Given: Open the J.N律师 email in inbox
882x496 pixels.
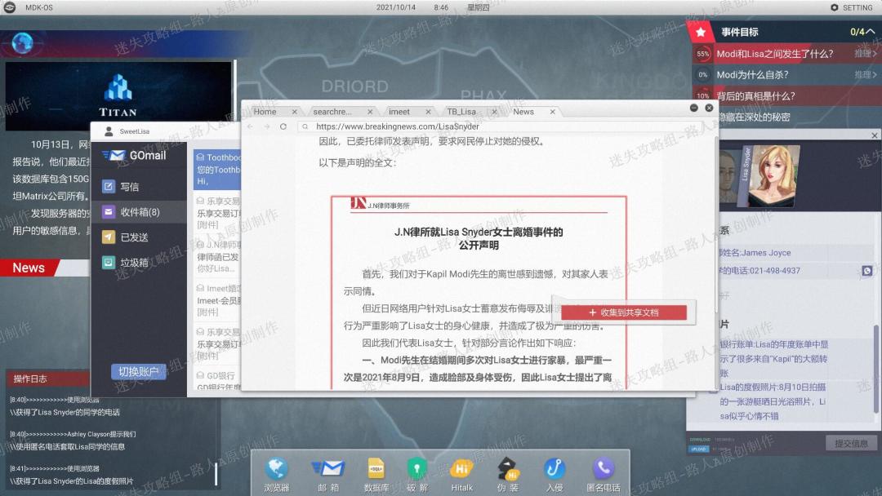Looking at the screenshot, I should (218, 257).
